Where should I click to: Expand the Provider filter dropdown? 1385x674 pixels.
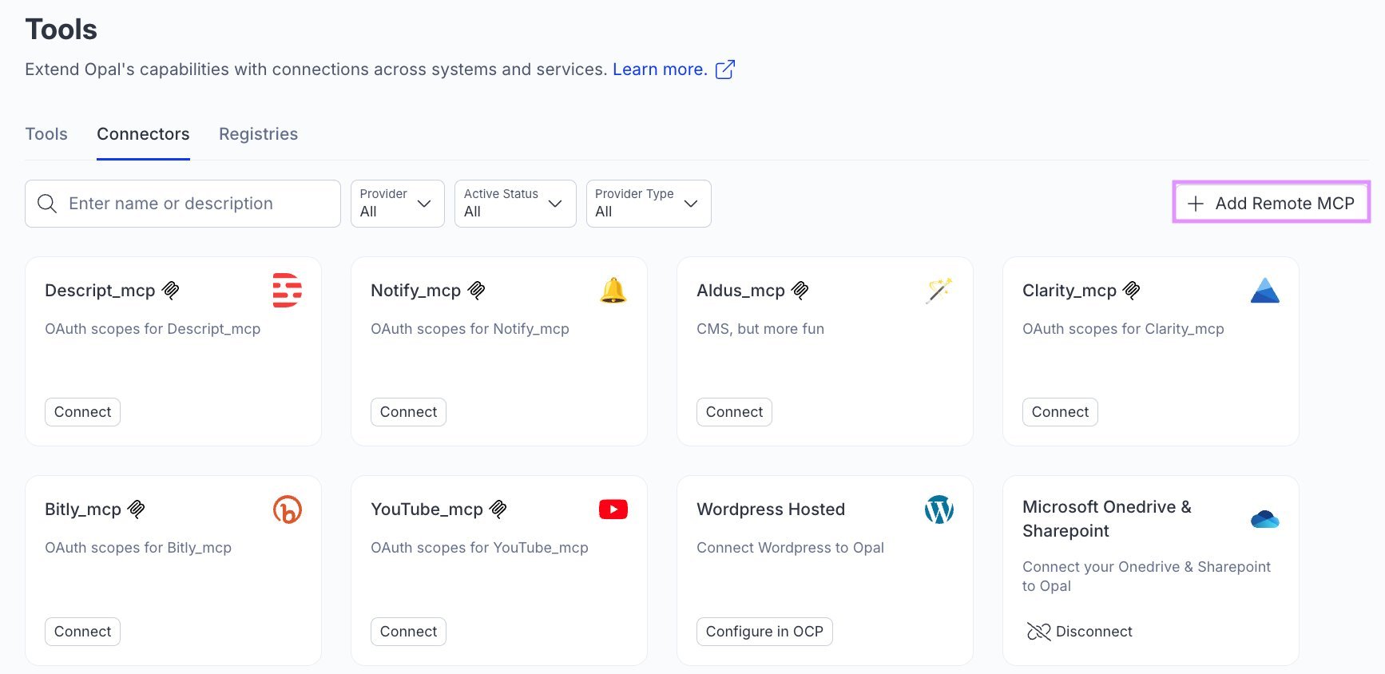[x=397, y=204]
